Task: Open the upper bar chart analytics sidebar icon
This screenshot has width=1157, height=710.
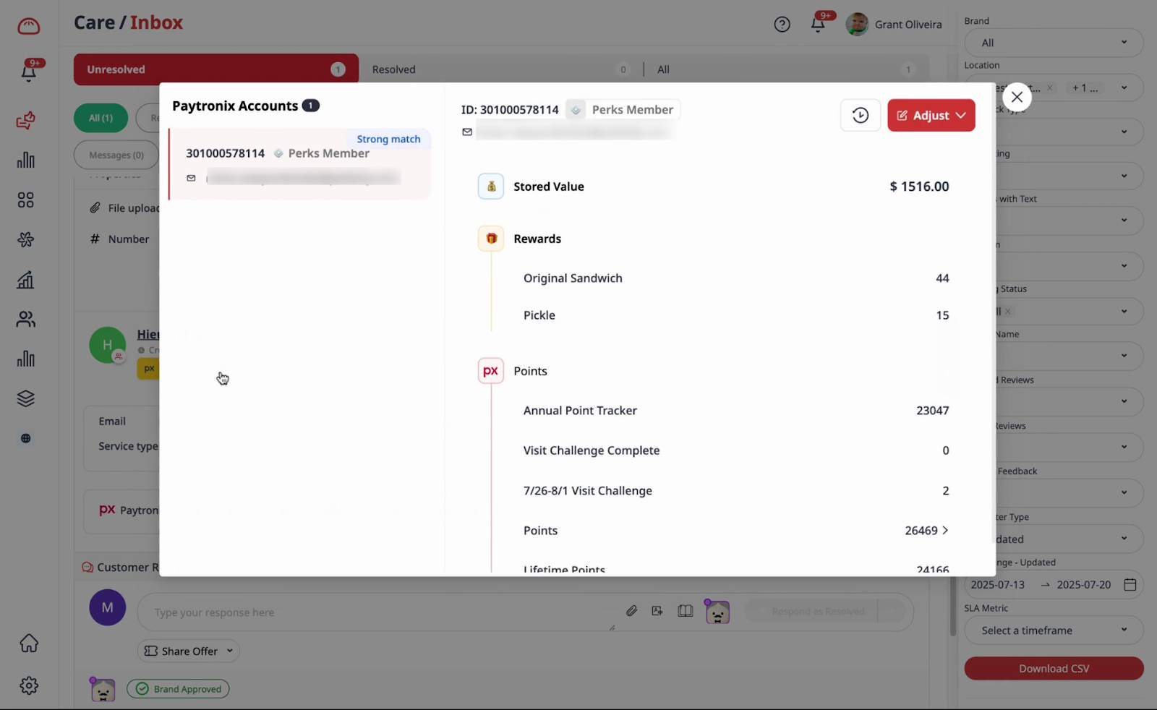Action: coord(26,160)
